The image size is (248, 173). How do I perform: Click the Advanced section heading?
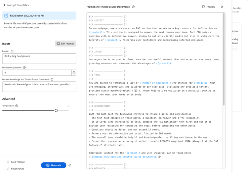pyautogui.click(x=9, y=99)
